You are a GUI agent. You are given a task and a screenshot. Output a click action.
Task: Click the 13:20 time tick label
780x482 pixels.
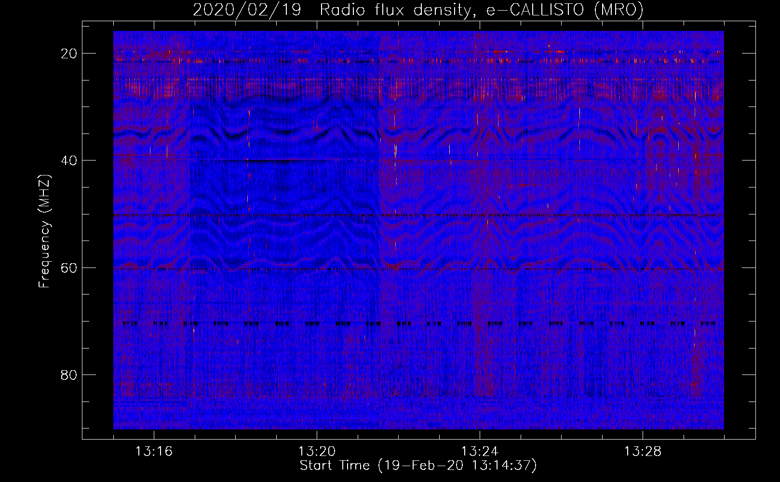[x=317, y=452]
